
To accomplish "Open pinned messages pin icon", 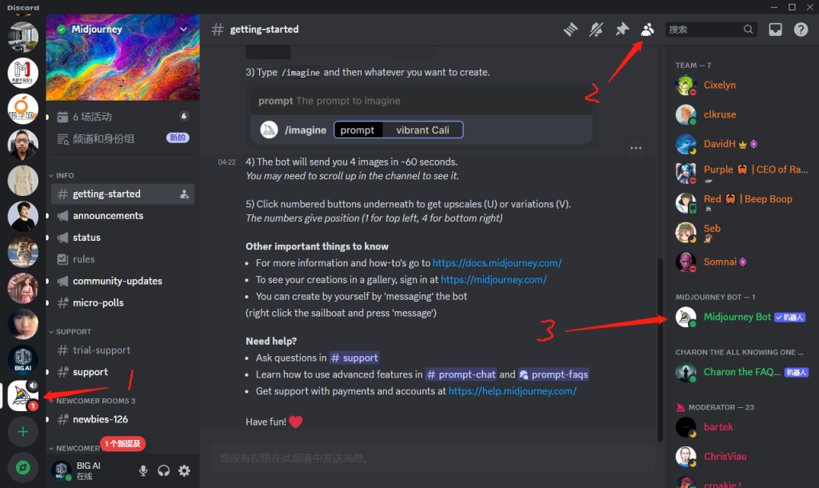I will 621,30.
